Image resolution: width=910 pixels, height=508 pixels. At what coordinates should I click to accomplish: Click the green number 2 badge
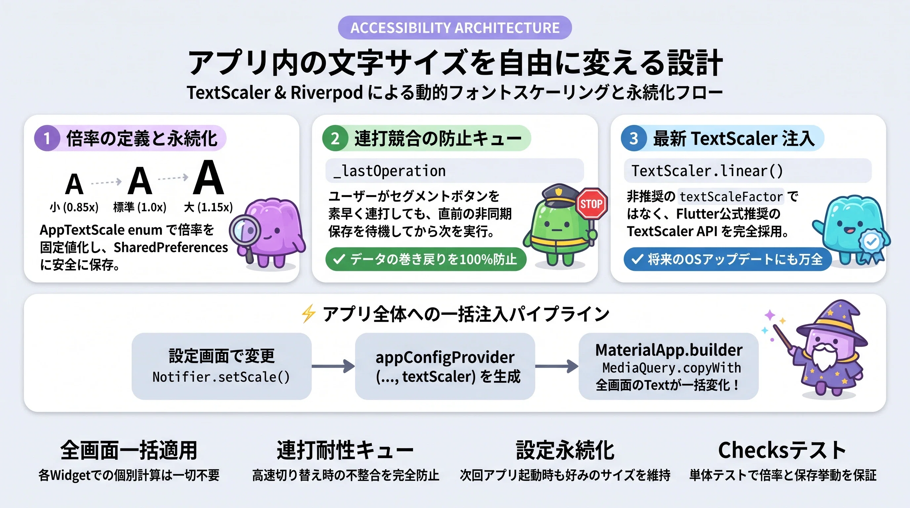[x=335, y=138]
